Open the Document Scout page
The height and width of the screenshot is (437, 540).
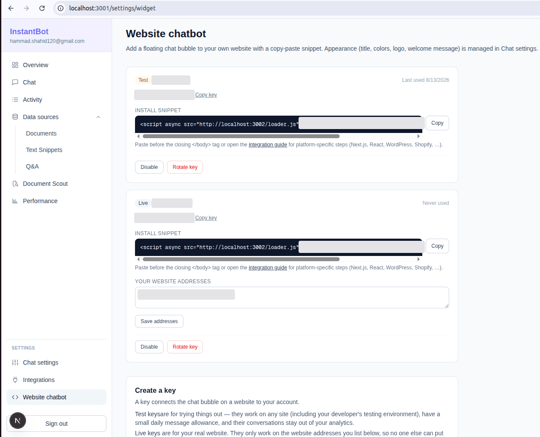coord(56,184)
